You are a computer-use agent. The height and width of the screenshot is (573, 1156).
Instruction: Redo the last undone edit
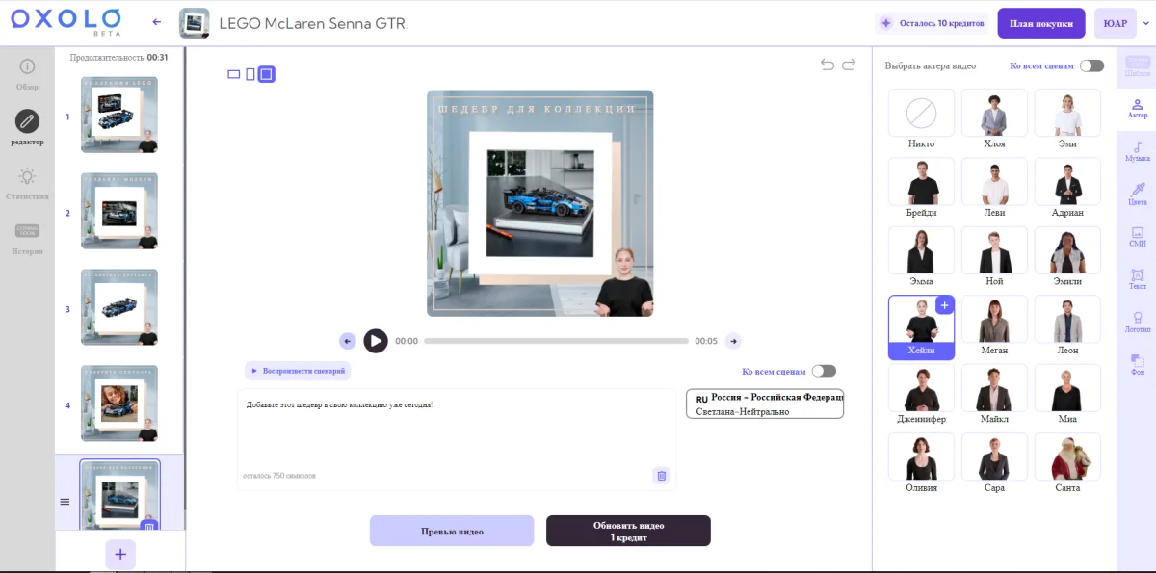(x=849, y=65)
